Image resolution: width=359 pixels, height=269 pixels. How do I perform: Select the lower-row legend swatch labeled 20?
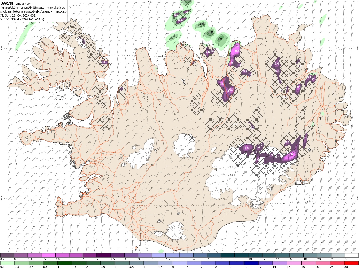323,263
